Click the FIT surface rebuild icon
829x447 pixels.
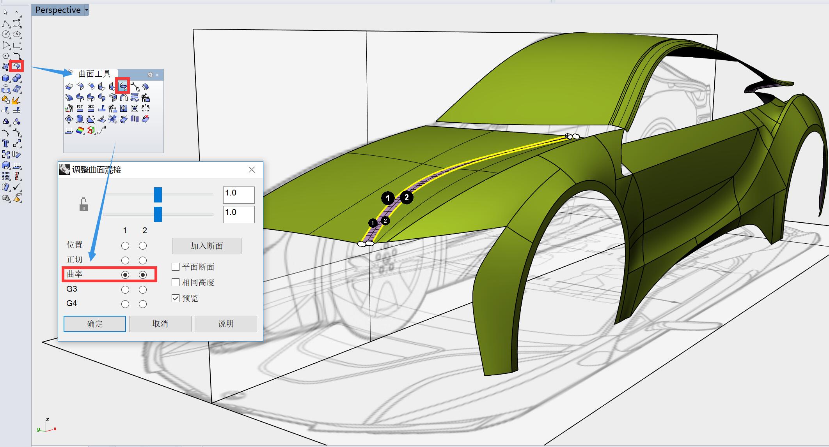point(80,108)
